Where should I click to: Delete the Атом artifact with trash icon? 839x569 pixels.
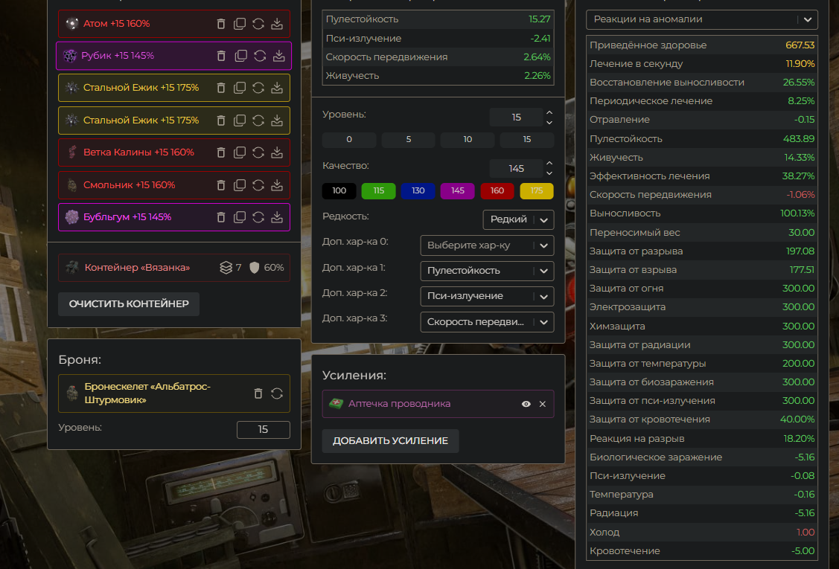pos(221,24)
